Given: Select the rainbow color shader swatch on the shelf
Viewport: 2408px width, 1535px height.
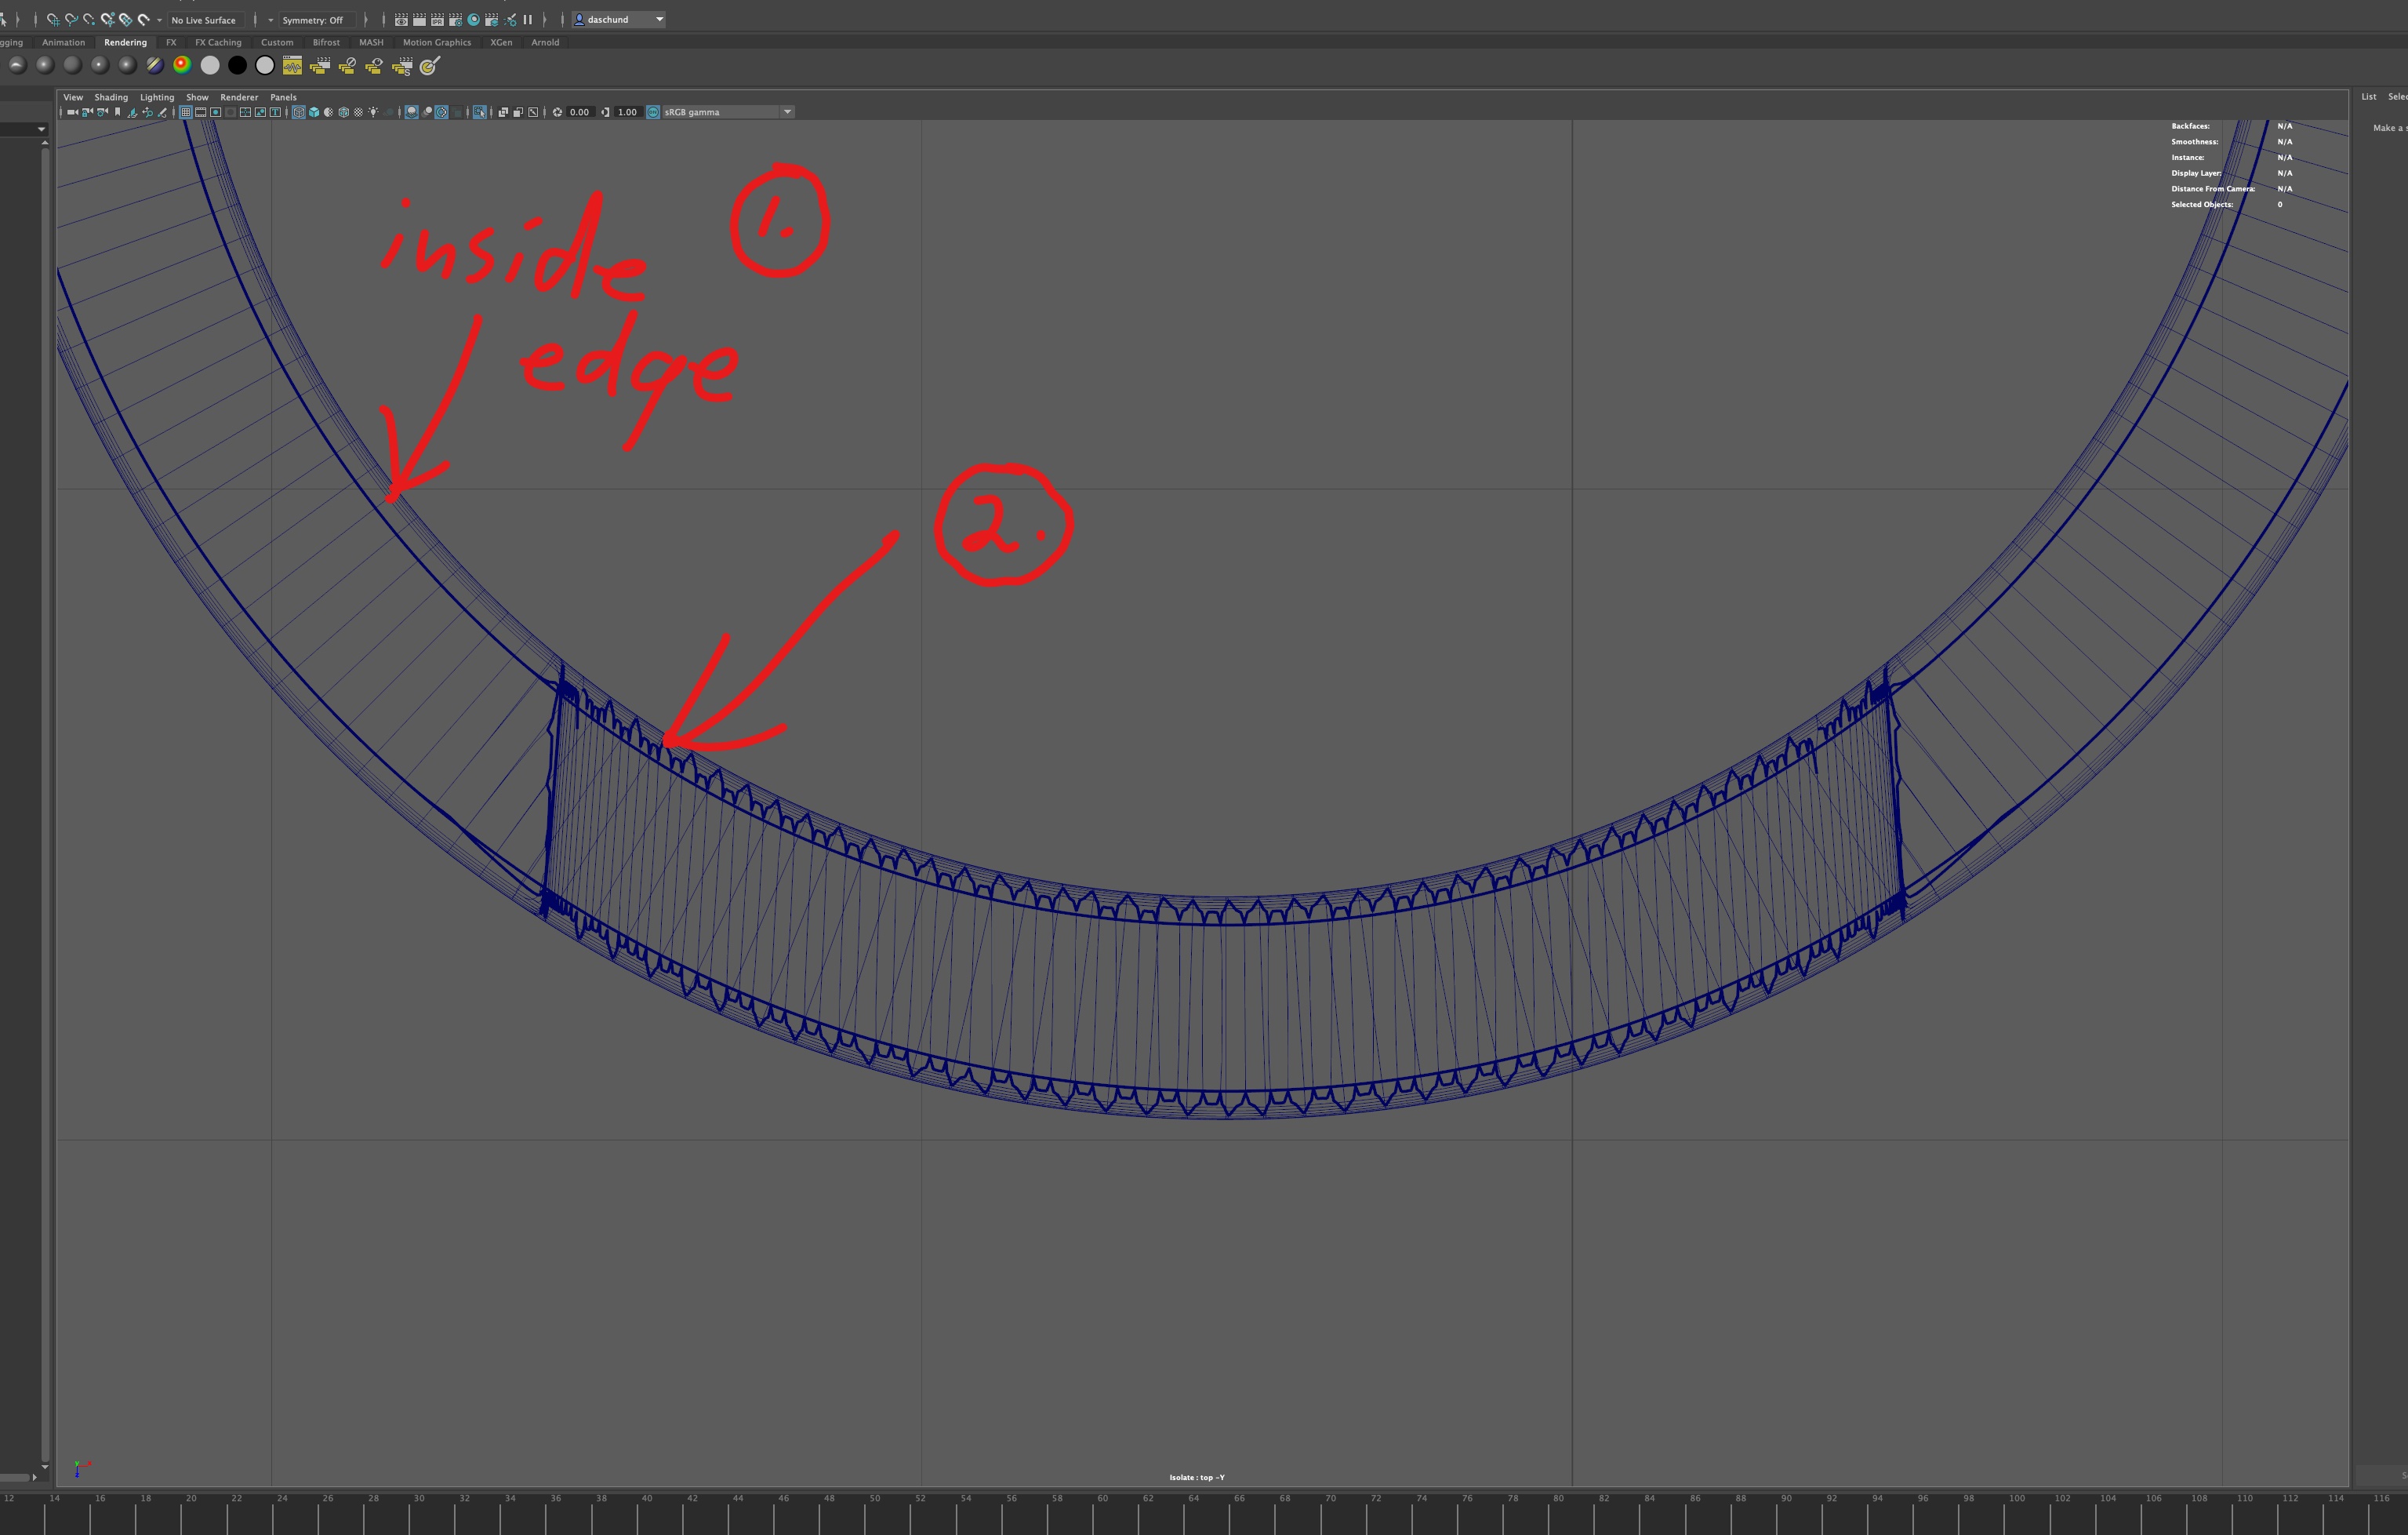Looking at the screenshot, I should 181,66.
